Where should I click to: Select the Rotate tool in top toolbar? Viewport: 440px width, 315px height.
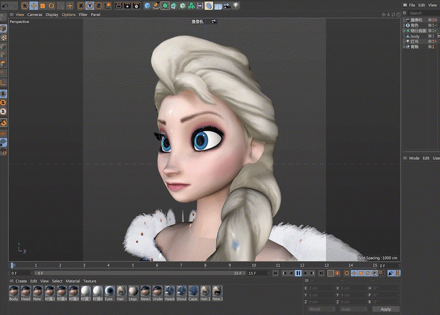pyautogui.click(x=51, y=5)
